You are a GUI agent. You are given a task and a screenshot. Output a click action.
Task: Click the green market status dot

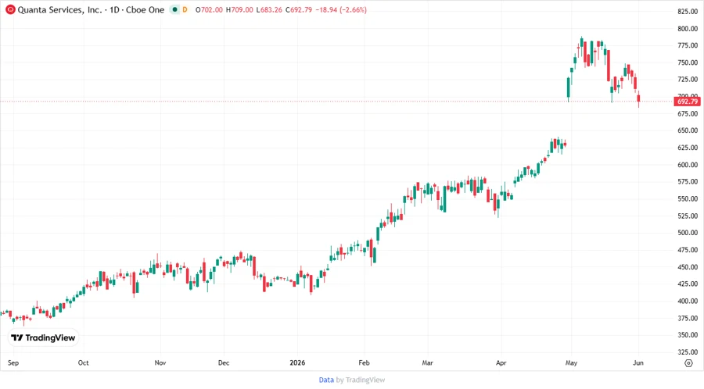(174, 9)
